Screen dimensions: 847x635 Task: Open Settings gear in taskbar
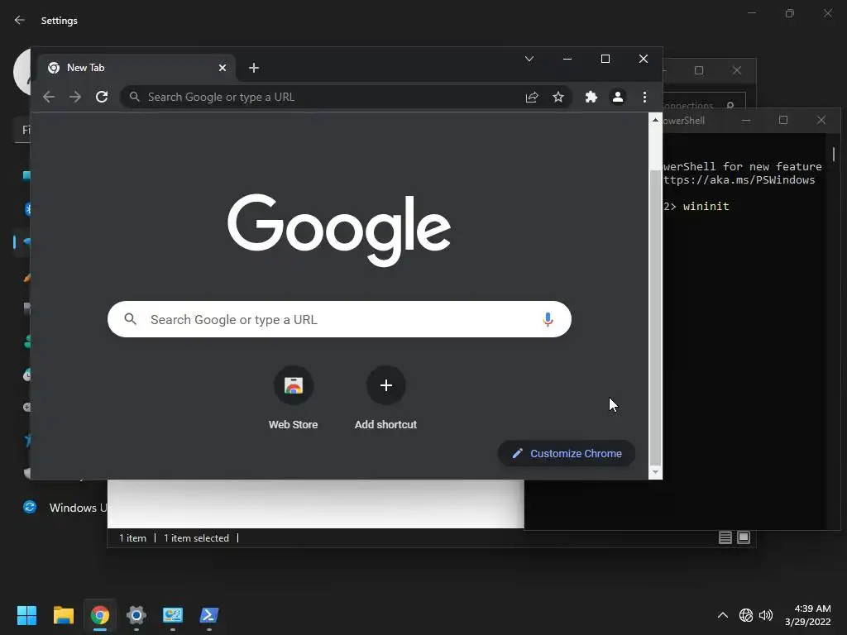[136, 615]
